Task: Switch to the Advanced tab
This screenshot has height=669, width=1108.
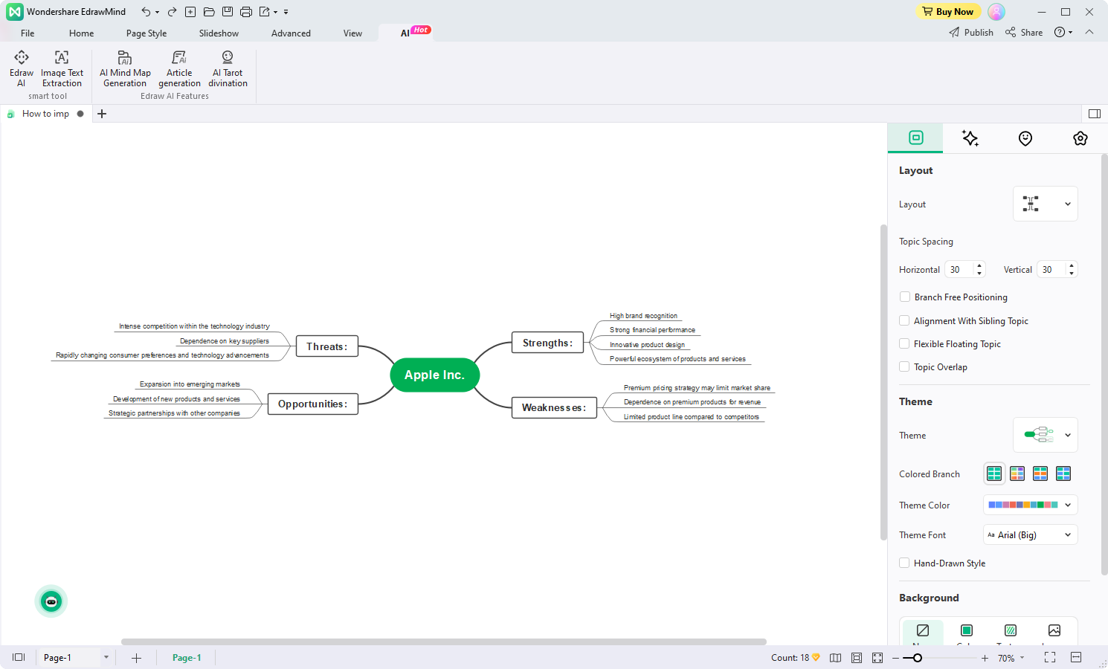Action: click(x=291, y=33)
